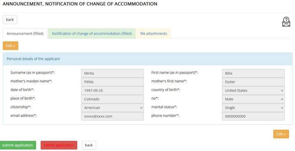The height and width of the screenshot is (151, 295).
Task: Click Delete application button
Action: pos(59,145)
